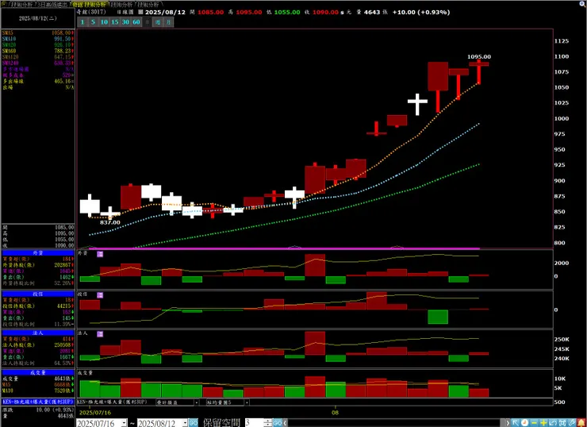587x427 pixels.
Task: Click the blue KEN- strategy header in left panel
Action: [x=38, y=402]
